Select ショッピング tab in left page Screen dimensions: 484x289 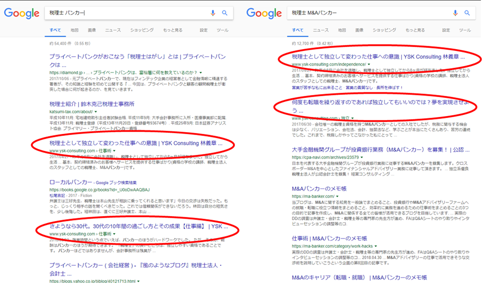(142, 30)
